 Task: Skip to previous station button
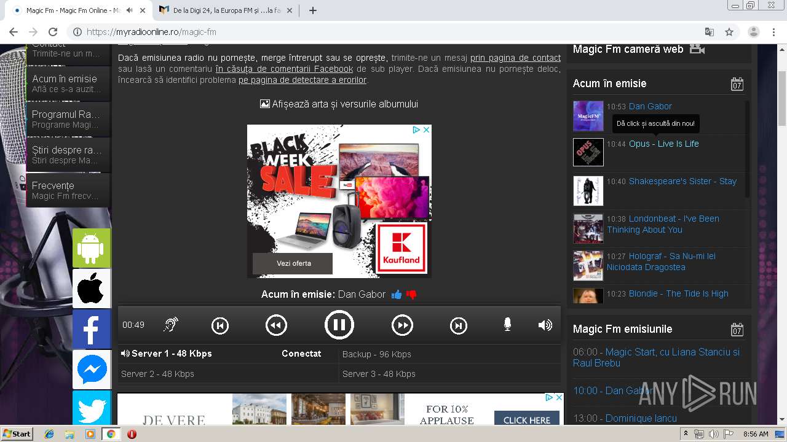tap(220, 325)
